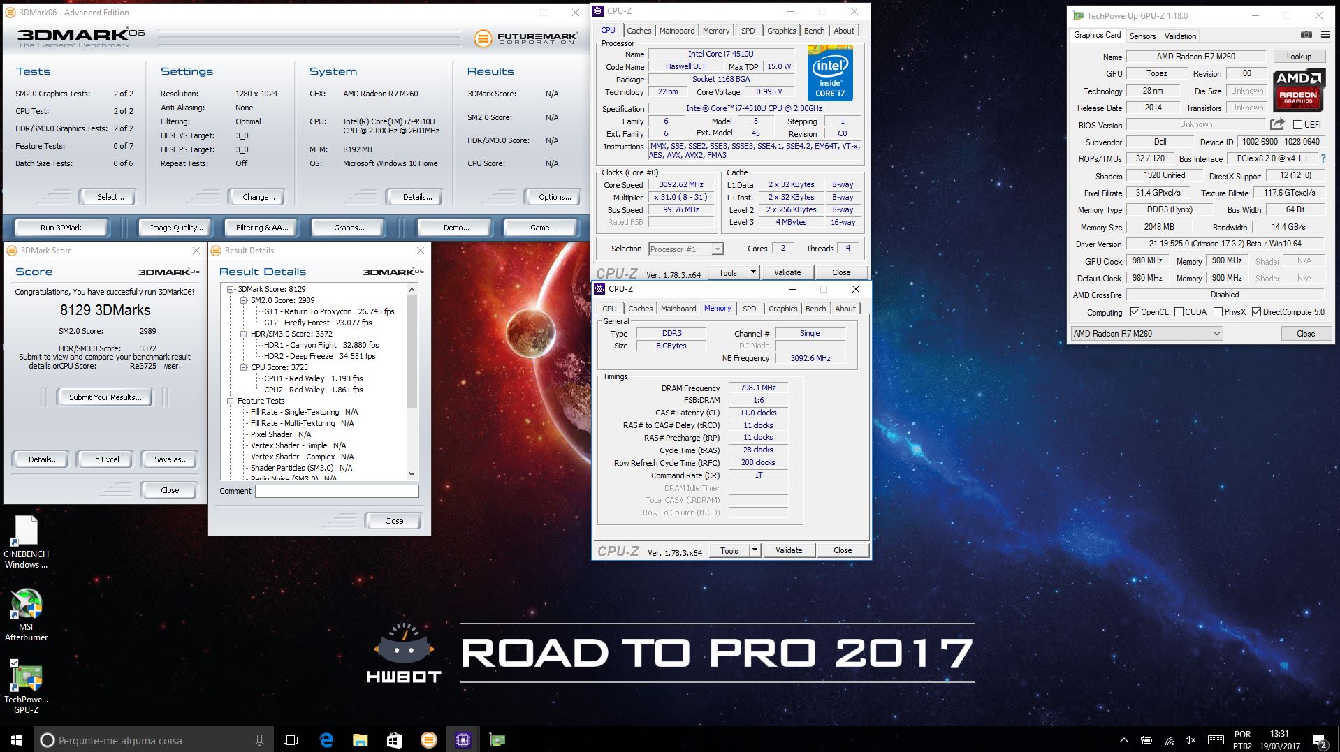Click the AMD Radeon Graphics logo
1340x752 pixels.
(x=1298, y=91)
